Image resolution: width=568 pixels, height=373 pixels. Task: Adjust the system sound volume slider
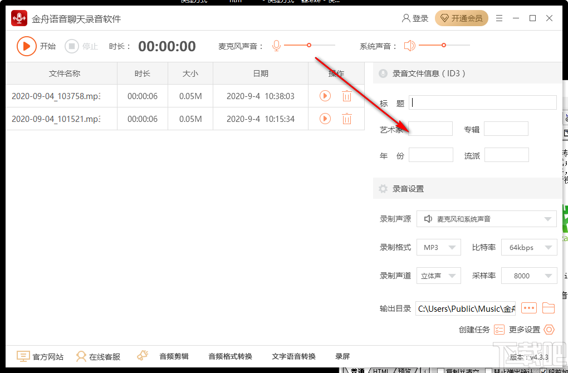(x=443, y=46)
